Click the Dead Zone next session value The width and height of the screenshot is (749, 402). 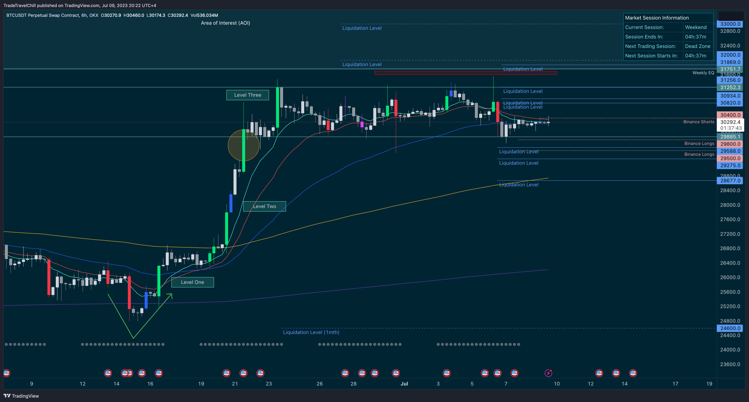click(698, 46)
